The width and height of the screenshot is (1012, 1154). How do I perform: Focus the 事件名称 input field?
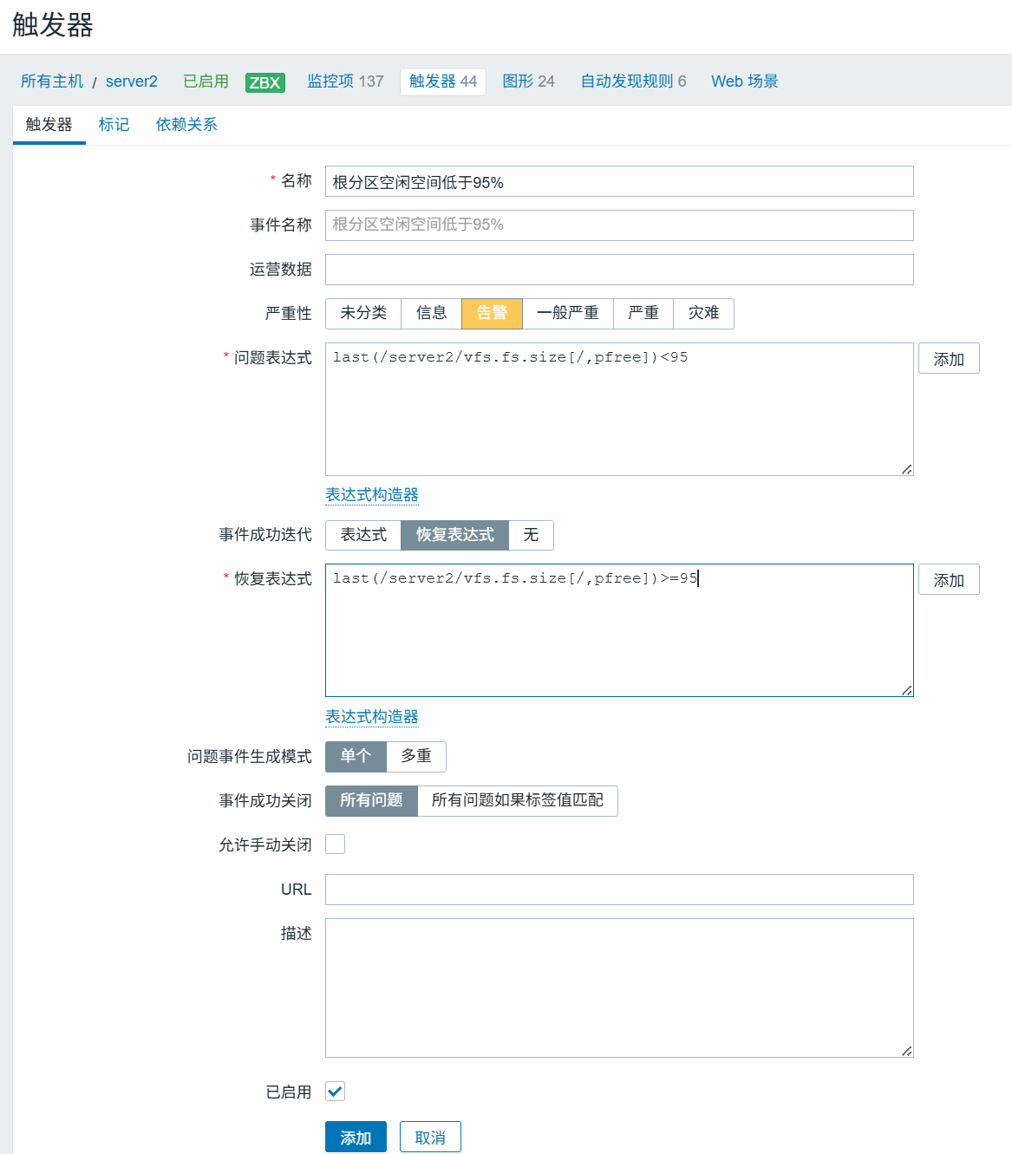coord(619,225)
